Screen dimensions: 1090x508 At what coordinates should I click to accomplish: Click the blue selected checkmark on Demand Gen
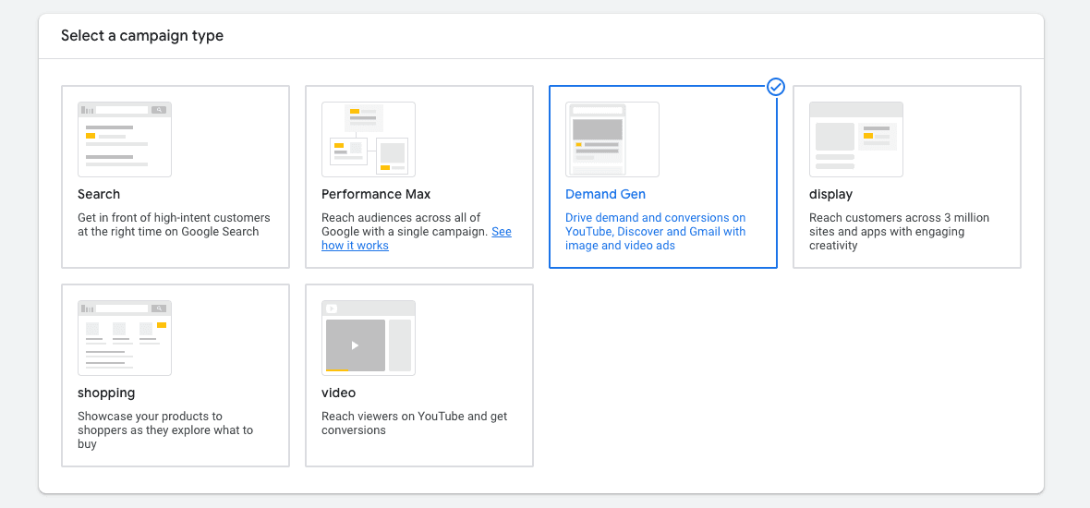[x=776, y=87]
